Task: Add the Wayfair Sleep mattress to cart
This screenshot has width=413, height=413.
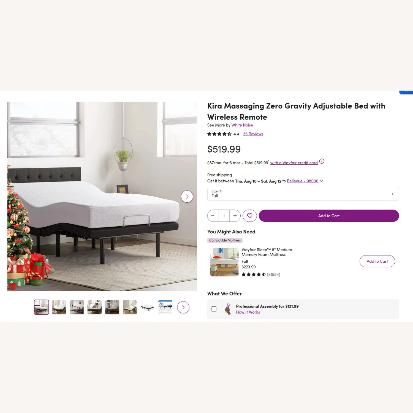Action: click(x=377, y=261)
